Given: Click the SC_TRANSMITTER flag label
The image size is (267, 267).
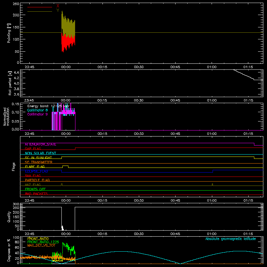Looking at the screenshot, I should point(39,162).
